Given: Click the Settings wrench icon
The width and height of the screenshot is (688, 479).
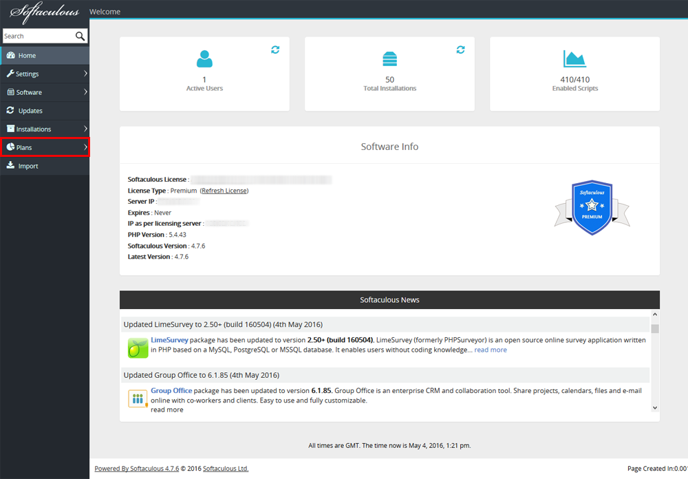Looking at the screenshot, I should pyautogui.click(x=10, y=74).
